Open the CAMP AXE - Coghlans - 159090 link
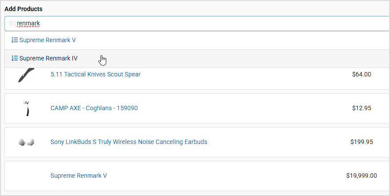The height and width of the screenshot is (196, 390). click(x=94, y=108)
